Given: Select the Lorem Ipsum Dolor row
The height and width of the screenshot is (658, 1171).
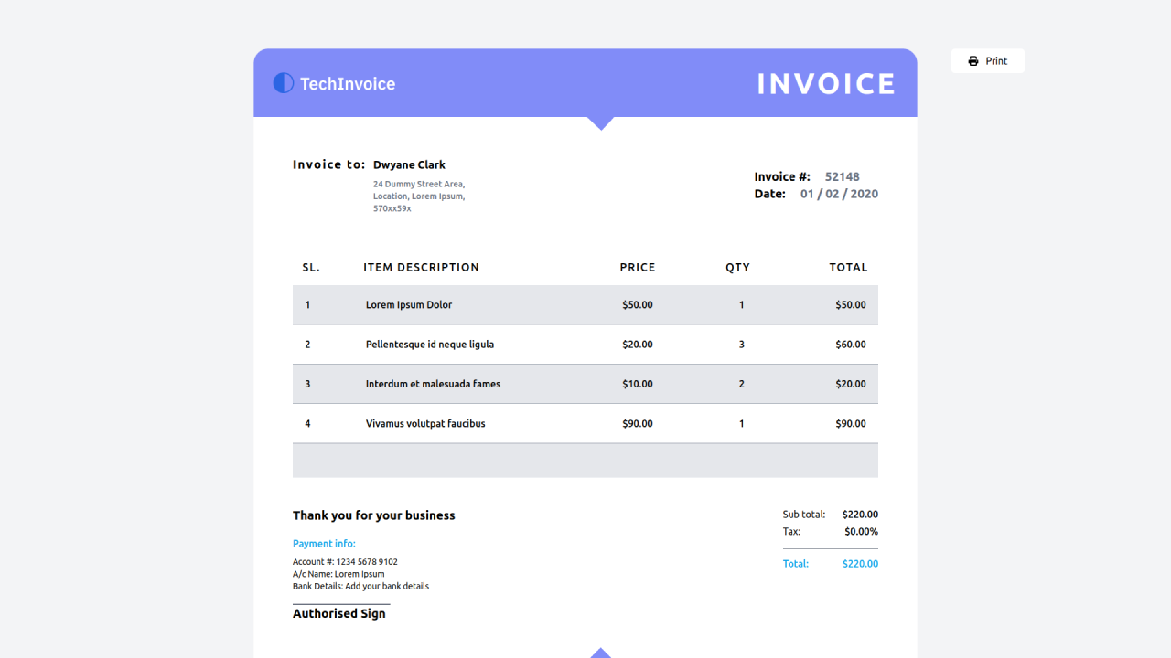Looking at the screenshot, I should point(409,305).
